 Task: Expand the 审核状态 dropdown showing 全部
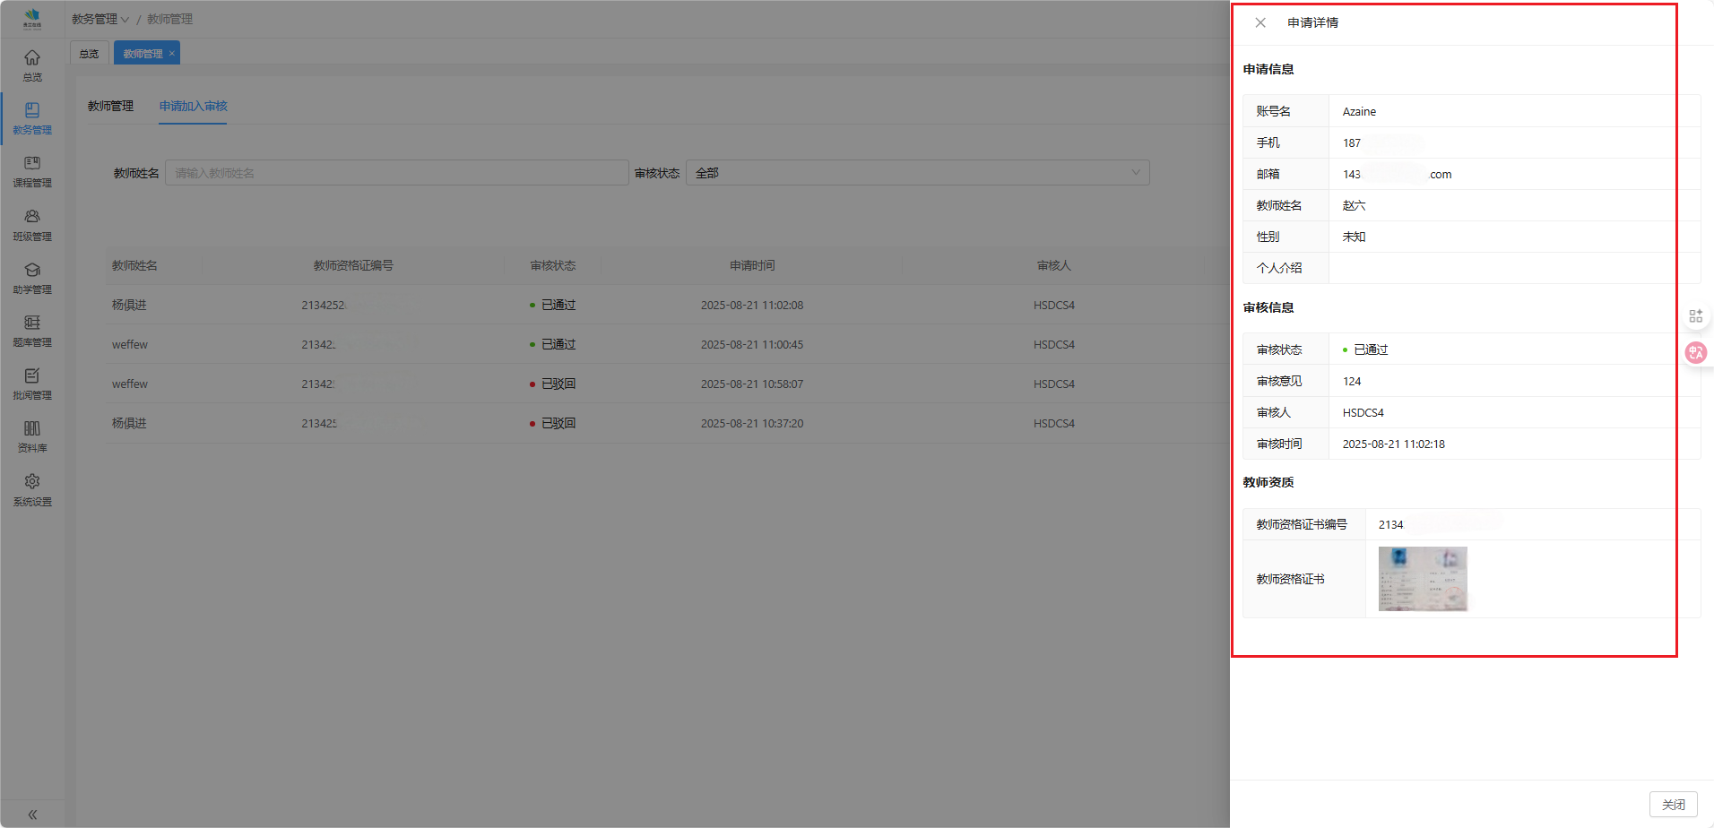click(x=917, y=173)
